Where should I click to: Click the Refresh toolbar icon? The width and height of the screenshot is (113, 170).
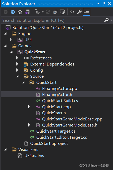coord(48,12)
